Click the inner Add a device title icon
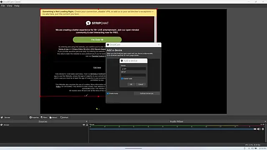267x150 pixels. [122, 61]
